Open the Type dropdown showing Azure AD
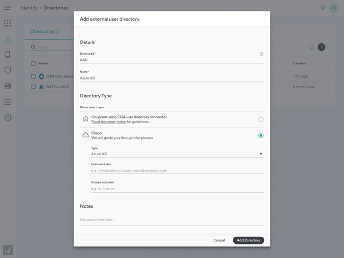The height and width of the screenshot is (258, 344). pyautogui.click(x=177, y=154)
